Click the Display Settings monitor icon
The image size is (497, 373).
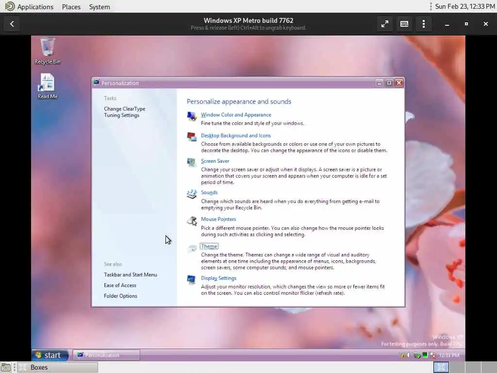tap(191, 280)
